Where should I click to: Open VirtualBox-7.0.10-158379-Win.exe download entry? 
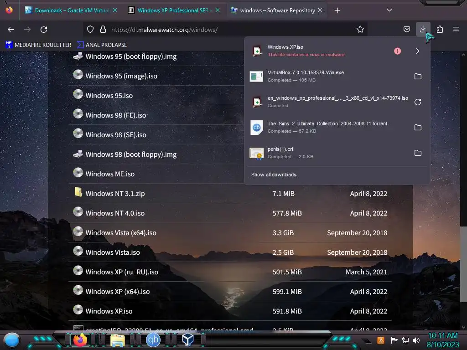click(328, 76)
